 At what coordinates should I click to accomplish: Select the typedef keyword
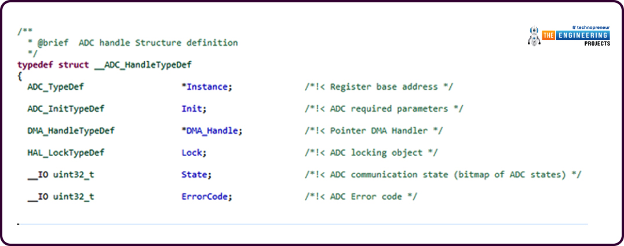tap(36, 65)
